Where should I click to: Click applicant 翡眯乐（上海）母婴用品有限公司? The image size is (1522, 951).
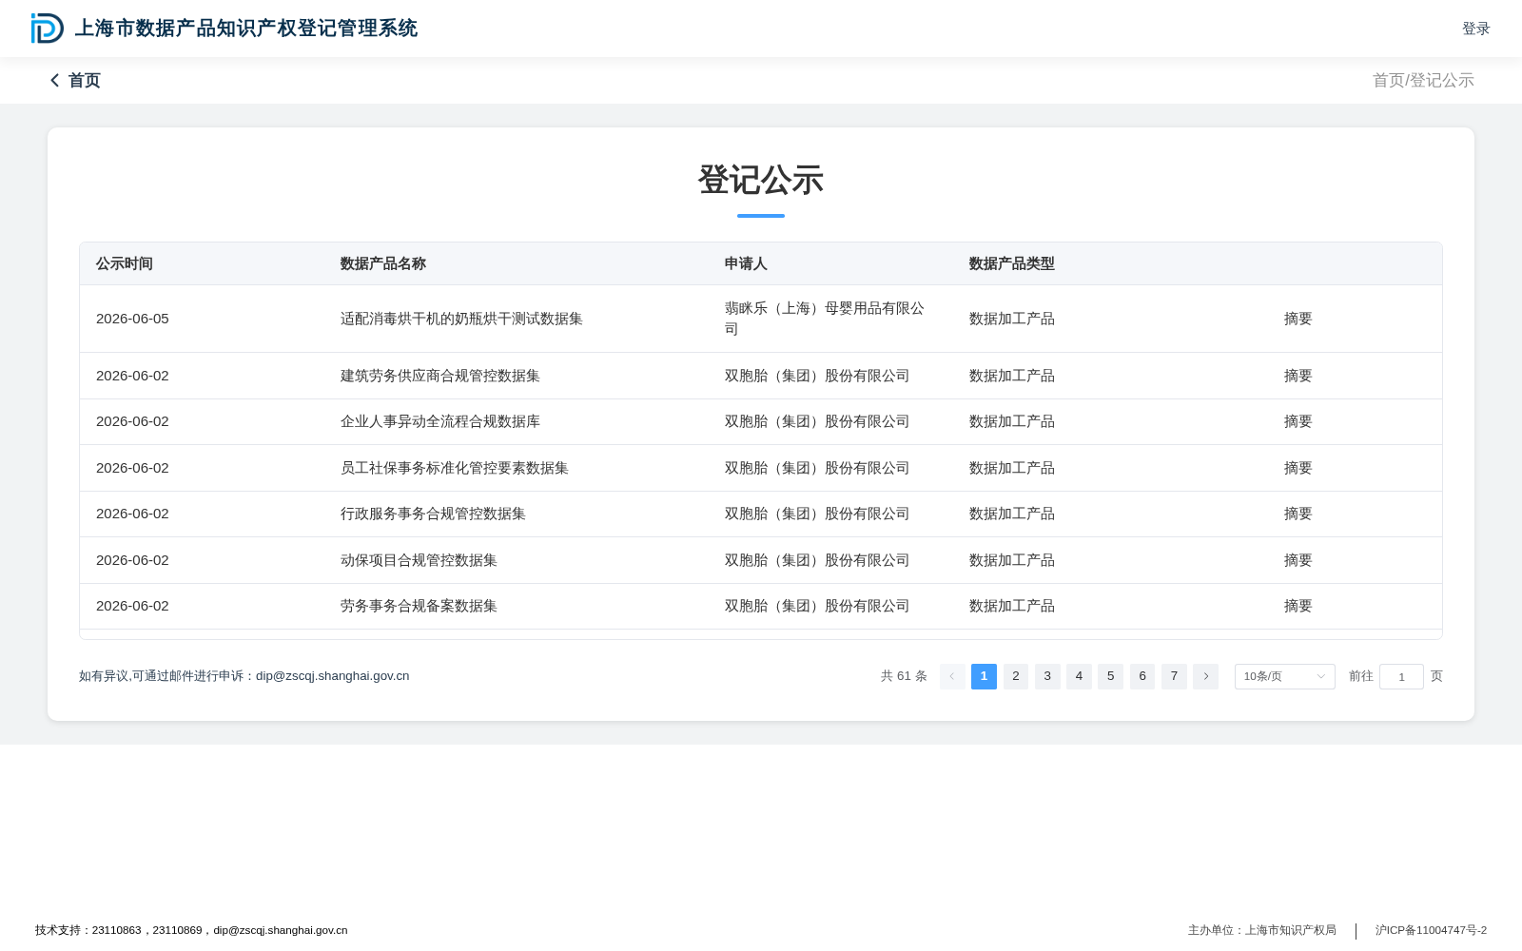coord(825,319)
